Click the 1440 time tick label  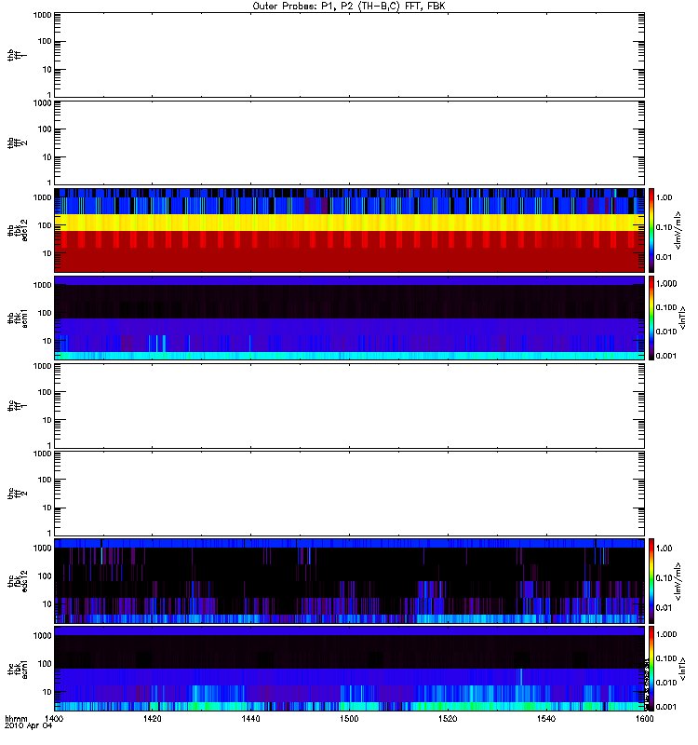coord(250,718)
